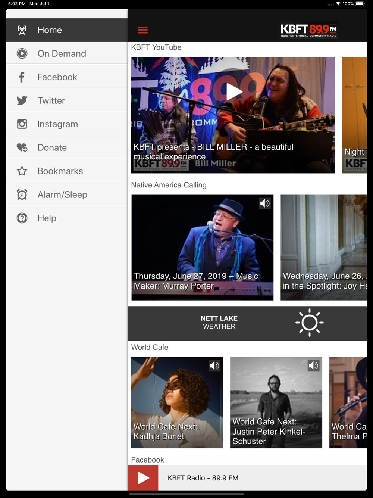Open the Bill Miller video thumbnail
The height and width of the screenshot is (498, 373).
pos(233,115)
